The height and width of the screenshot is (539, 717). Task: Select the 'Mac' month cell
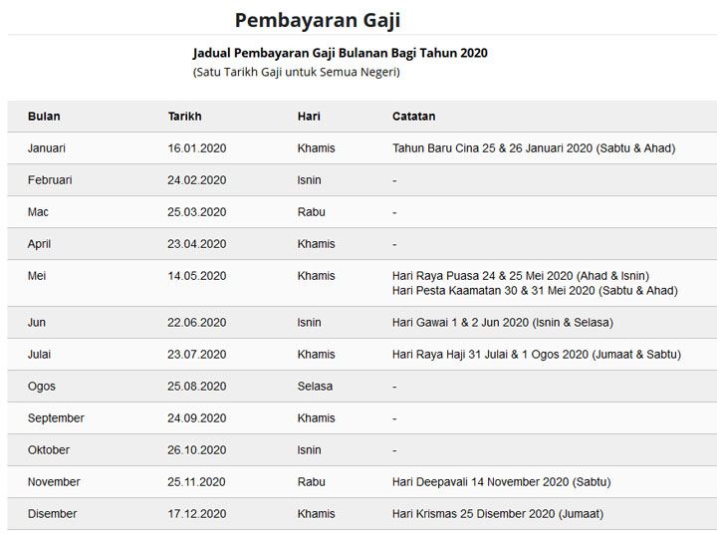(x=38, y=212)
